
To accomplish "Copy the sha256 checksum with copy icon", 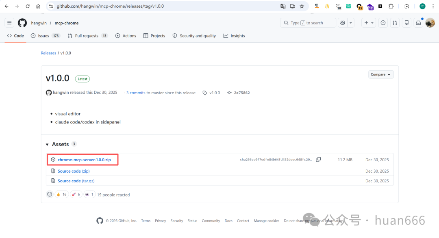I will [x=318, y=160].
